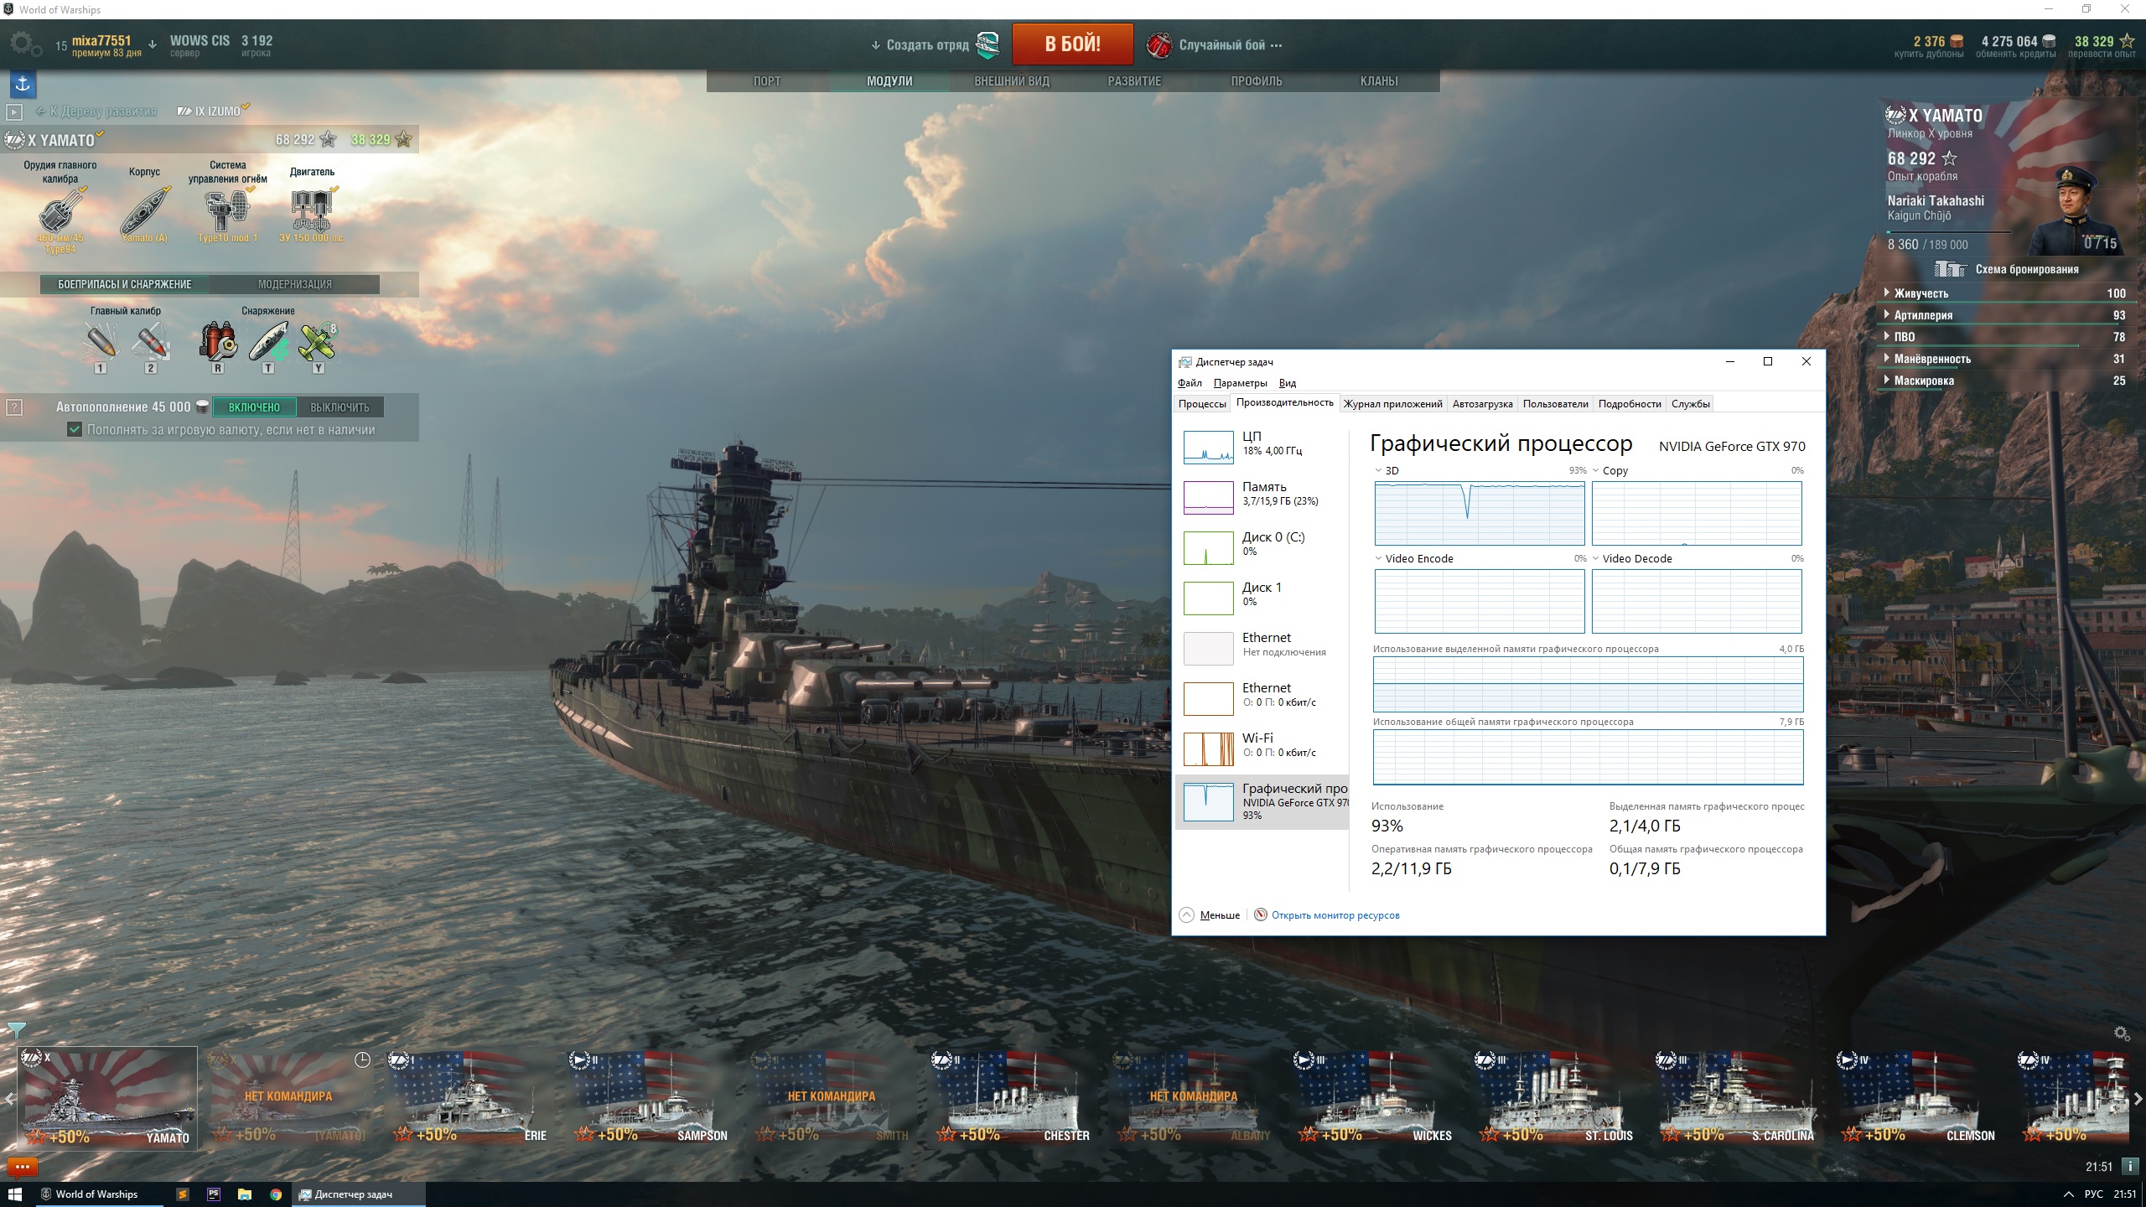Click the anchor port icon

(x=23, y=83)
